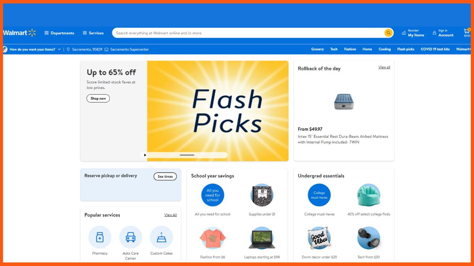Click the Walmart search input field
The width and height of the screenshot is (474, 266).
[x=248, y=33]
